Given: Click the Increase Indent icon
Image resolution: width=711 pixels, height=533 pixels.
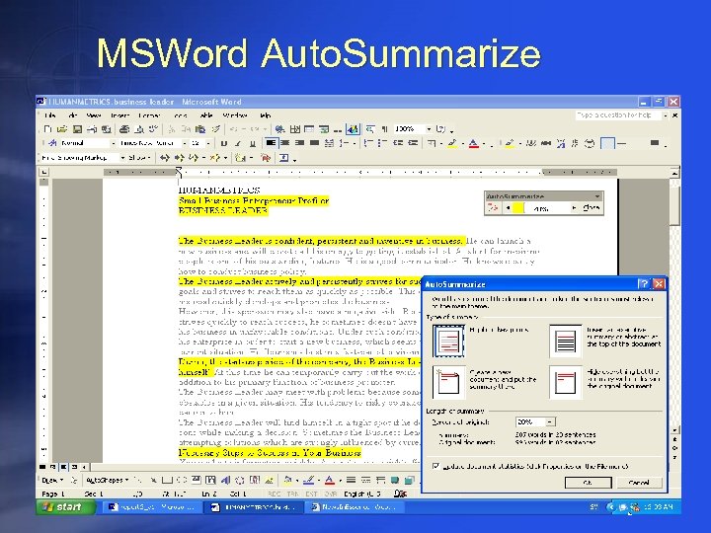Looking at the screenshot, I should 413,143.
